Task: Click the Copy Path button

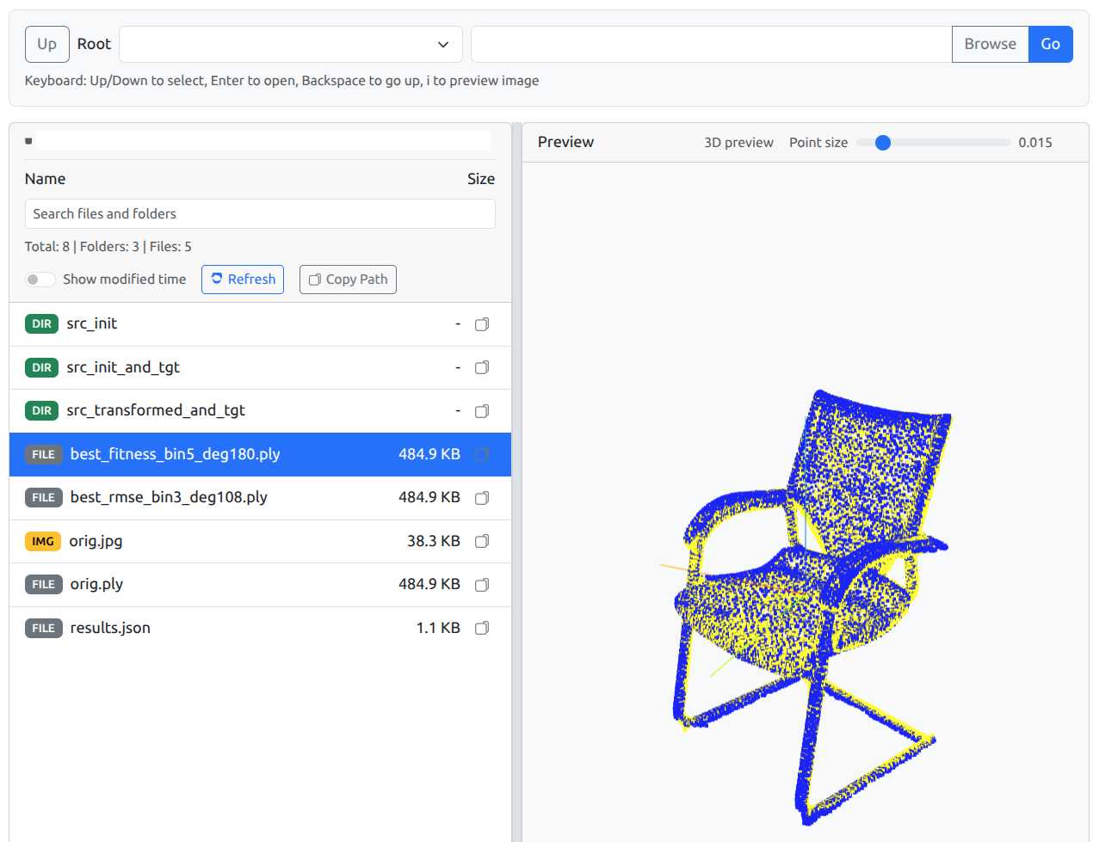Action: 348,280
